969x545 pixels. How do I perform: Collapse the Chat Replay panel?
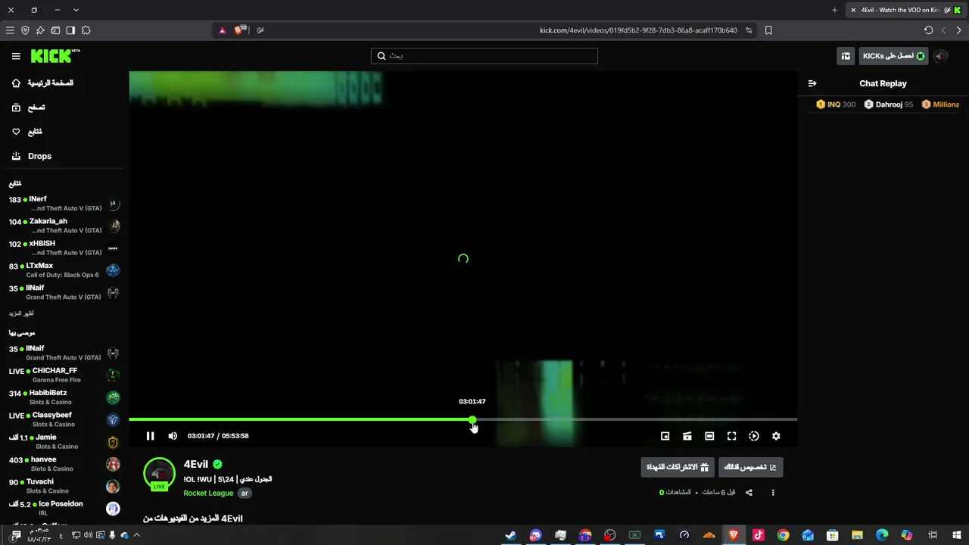click(x=812, y=83)
